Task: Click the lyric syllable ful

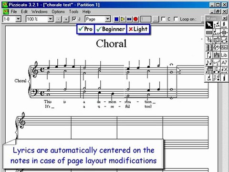Action: 127,106
